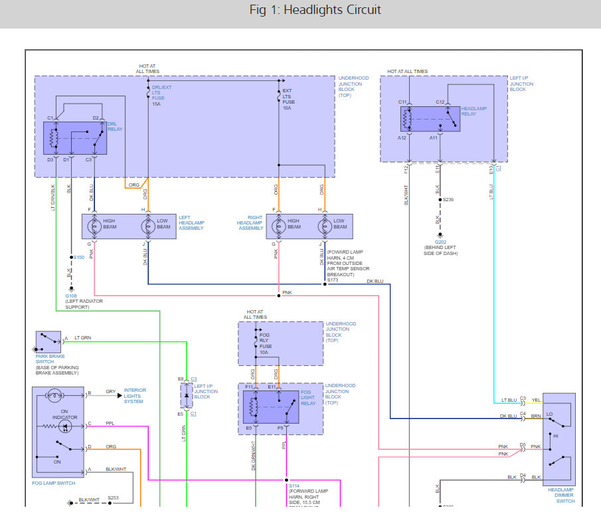
Task: Click the DRL/EXT LTS FUSE 15A label
Action: click(161, 96)
